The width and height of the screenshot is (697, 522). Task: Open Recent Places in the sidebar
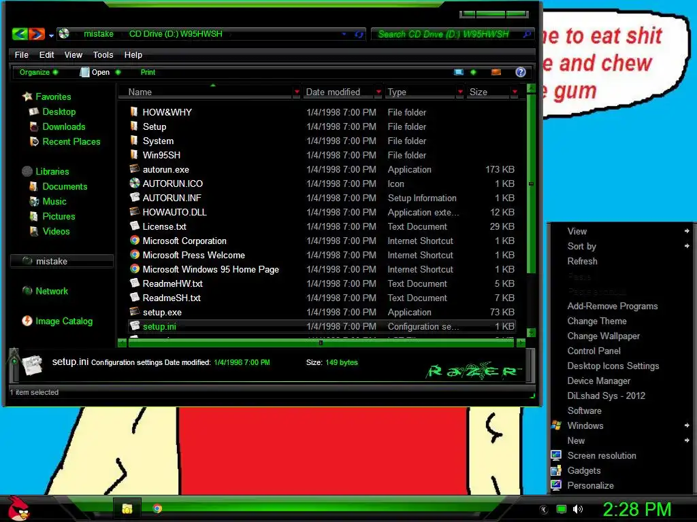[x=71, y=141]
